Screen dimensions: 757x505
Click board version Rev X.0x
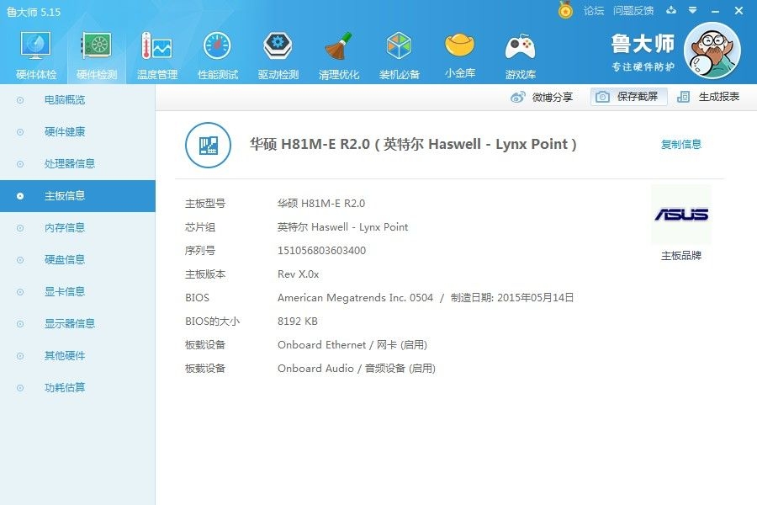pos(298,274)
